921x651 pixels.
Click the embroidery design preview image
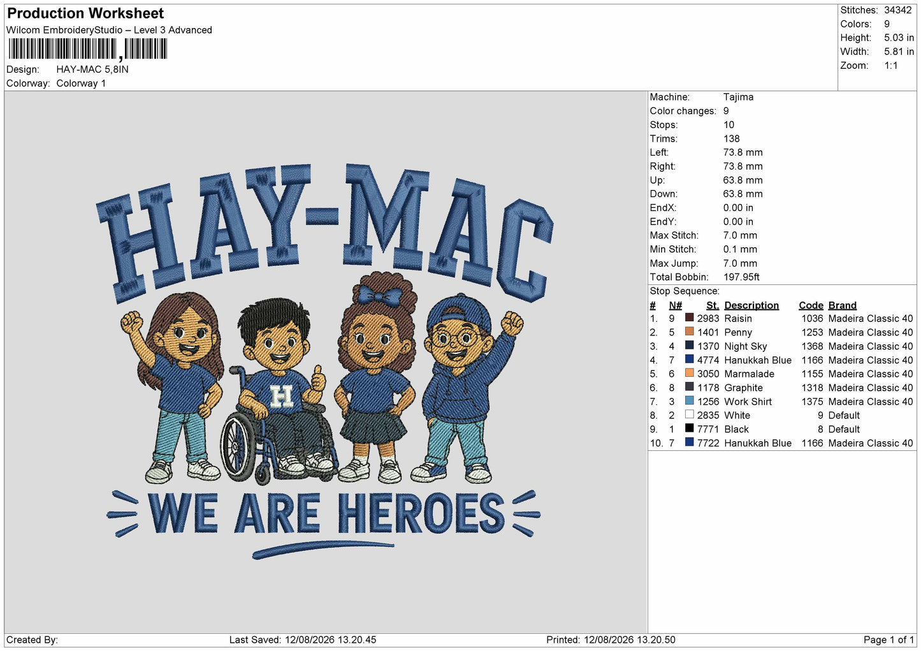click(325, 362)
